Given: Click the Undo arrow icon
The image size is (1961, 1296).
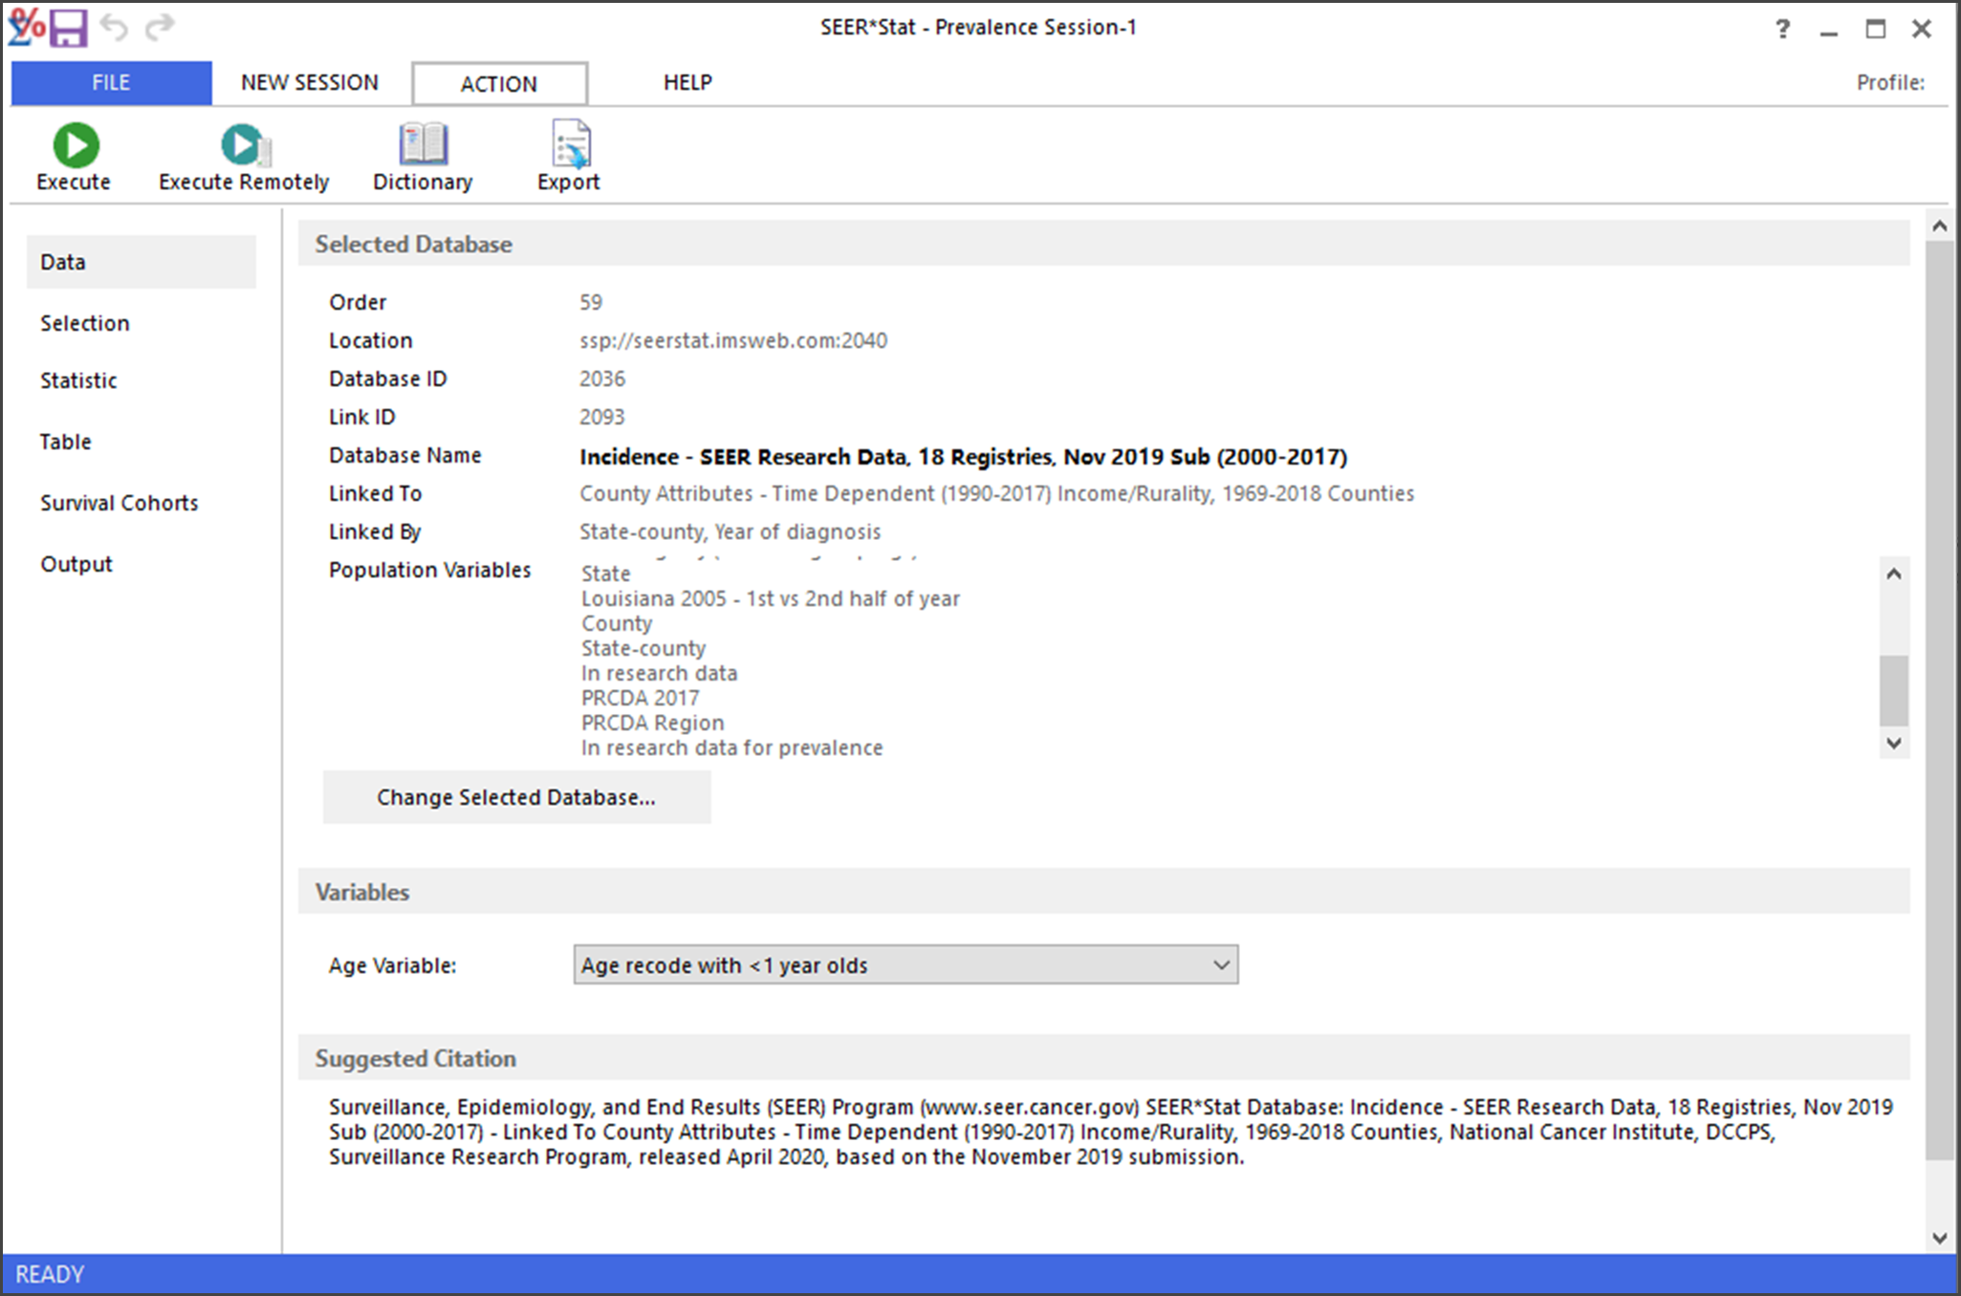Looking at the screenshot, I should point(115,28).
